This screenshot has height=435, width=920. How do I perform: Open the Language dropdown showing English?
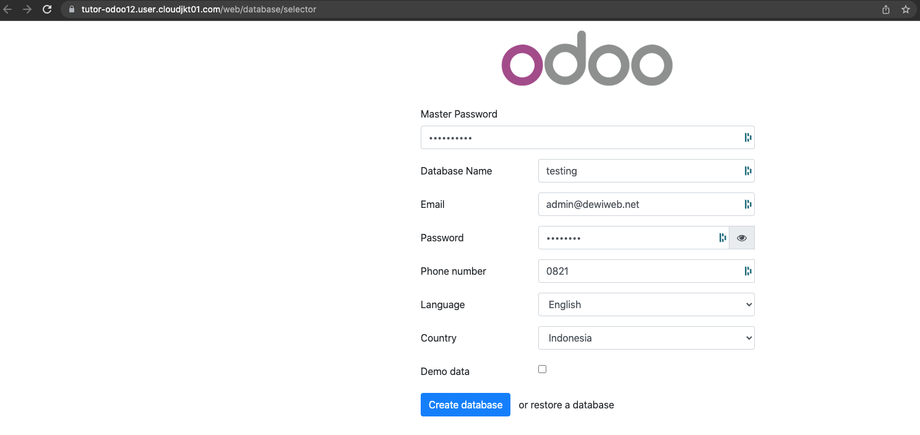(x=647, y=304)
